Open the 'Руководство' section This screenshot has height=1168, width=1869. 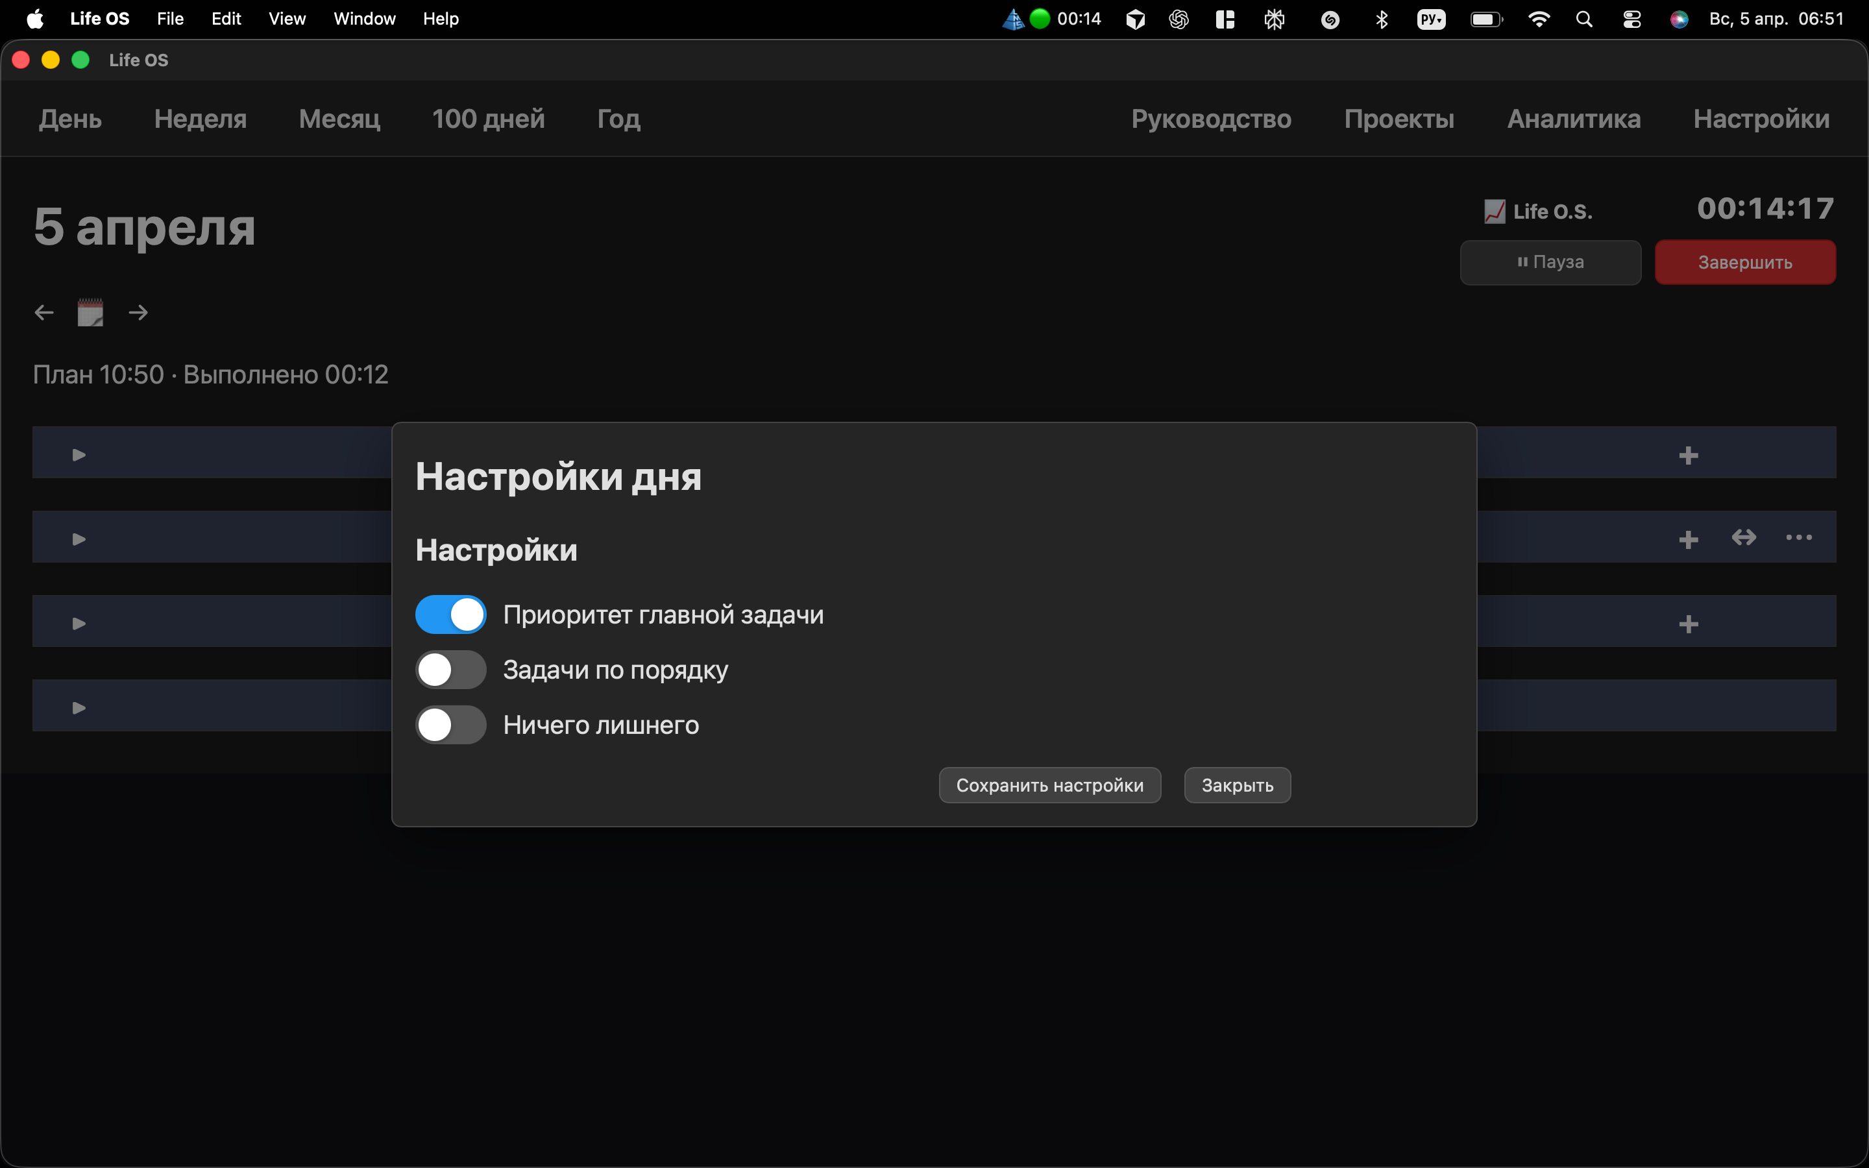[x=1211, y=119]
